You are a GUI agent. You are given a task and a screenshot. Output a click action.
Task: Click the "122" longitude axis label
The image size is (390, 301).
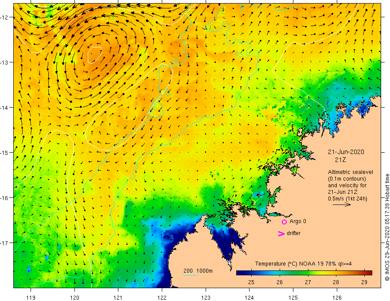162,297
